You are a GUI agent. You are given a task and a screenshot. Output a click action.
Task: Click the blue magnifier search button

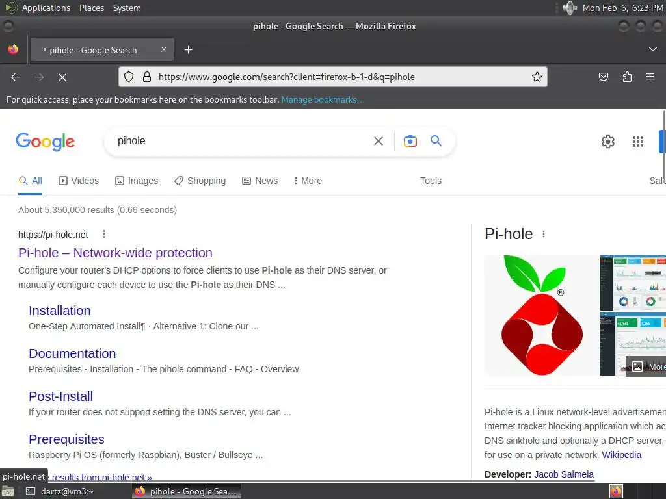coord(436,140)
